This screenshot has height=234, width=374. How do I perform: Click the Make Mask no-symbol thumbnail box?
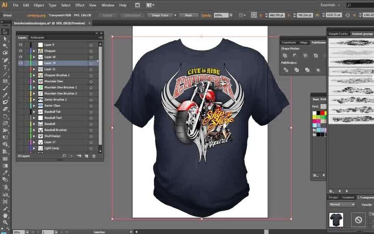pyautogui.click(x=359, y=219)
